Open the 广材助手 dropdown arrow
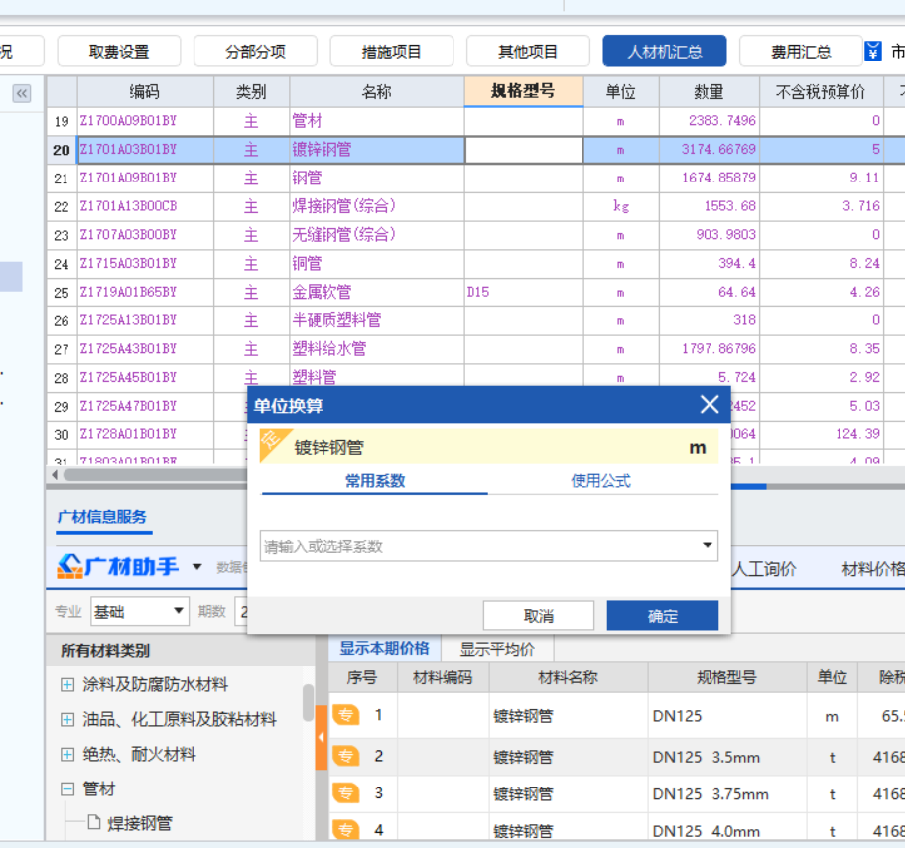905x848 pixels. [196, 567]
